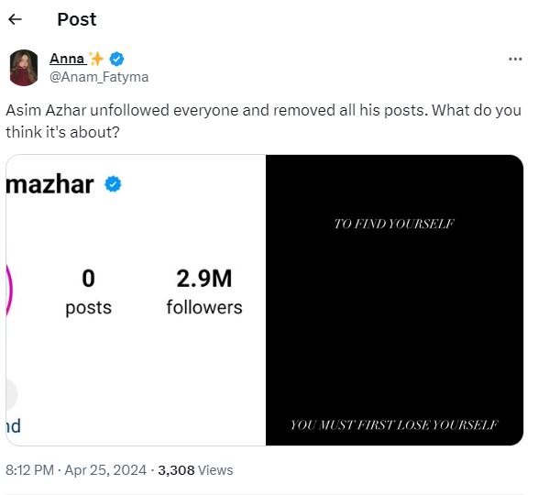
Task: Click YOU MUST FIRST LOSE YOURSELF caption
Action: click(394, 425)
